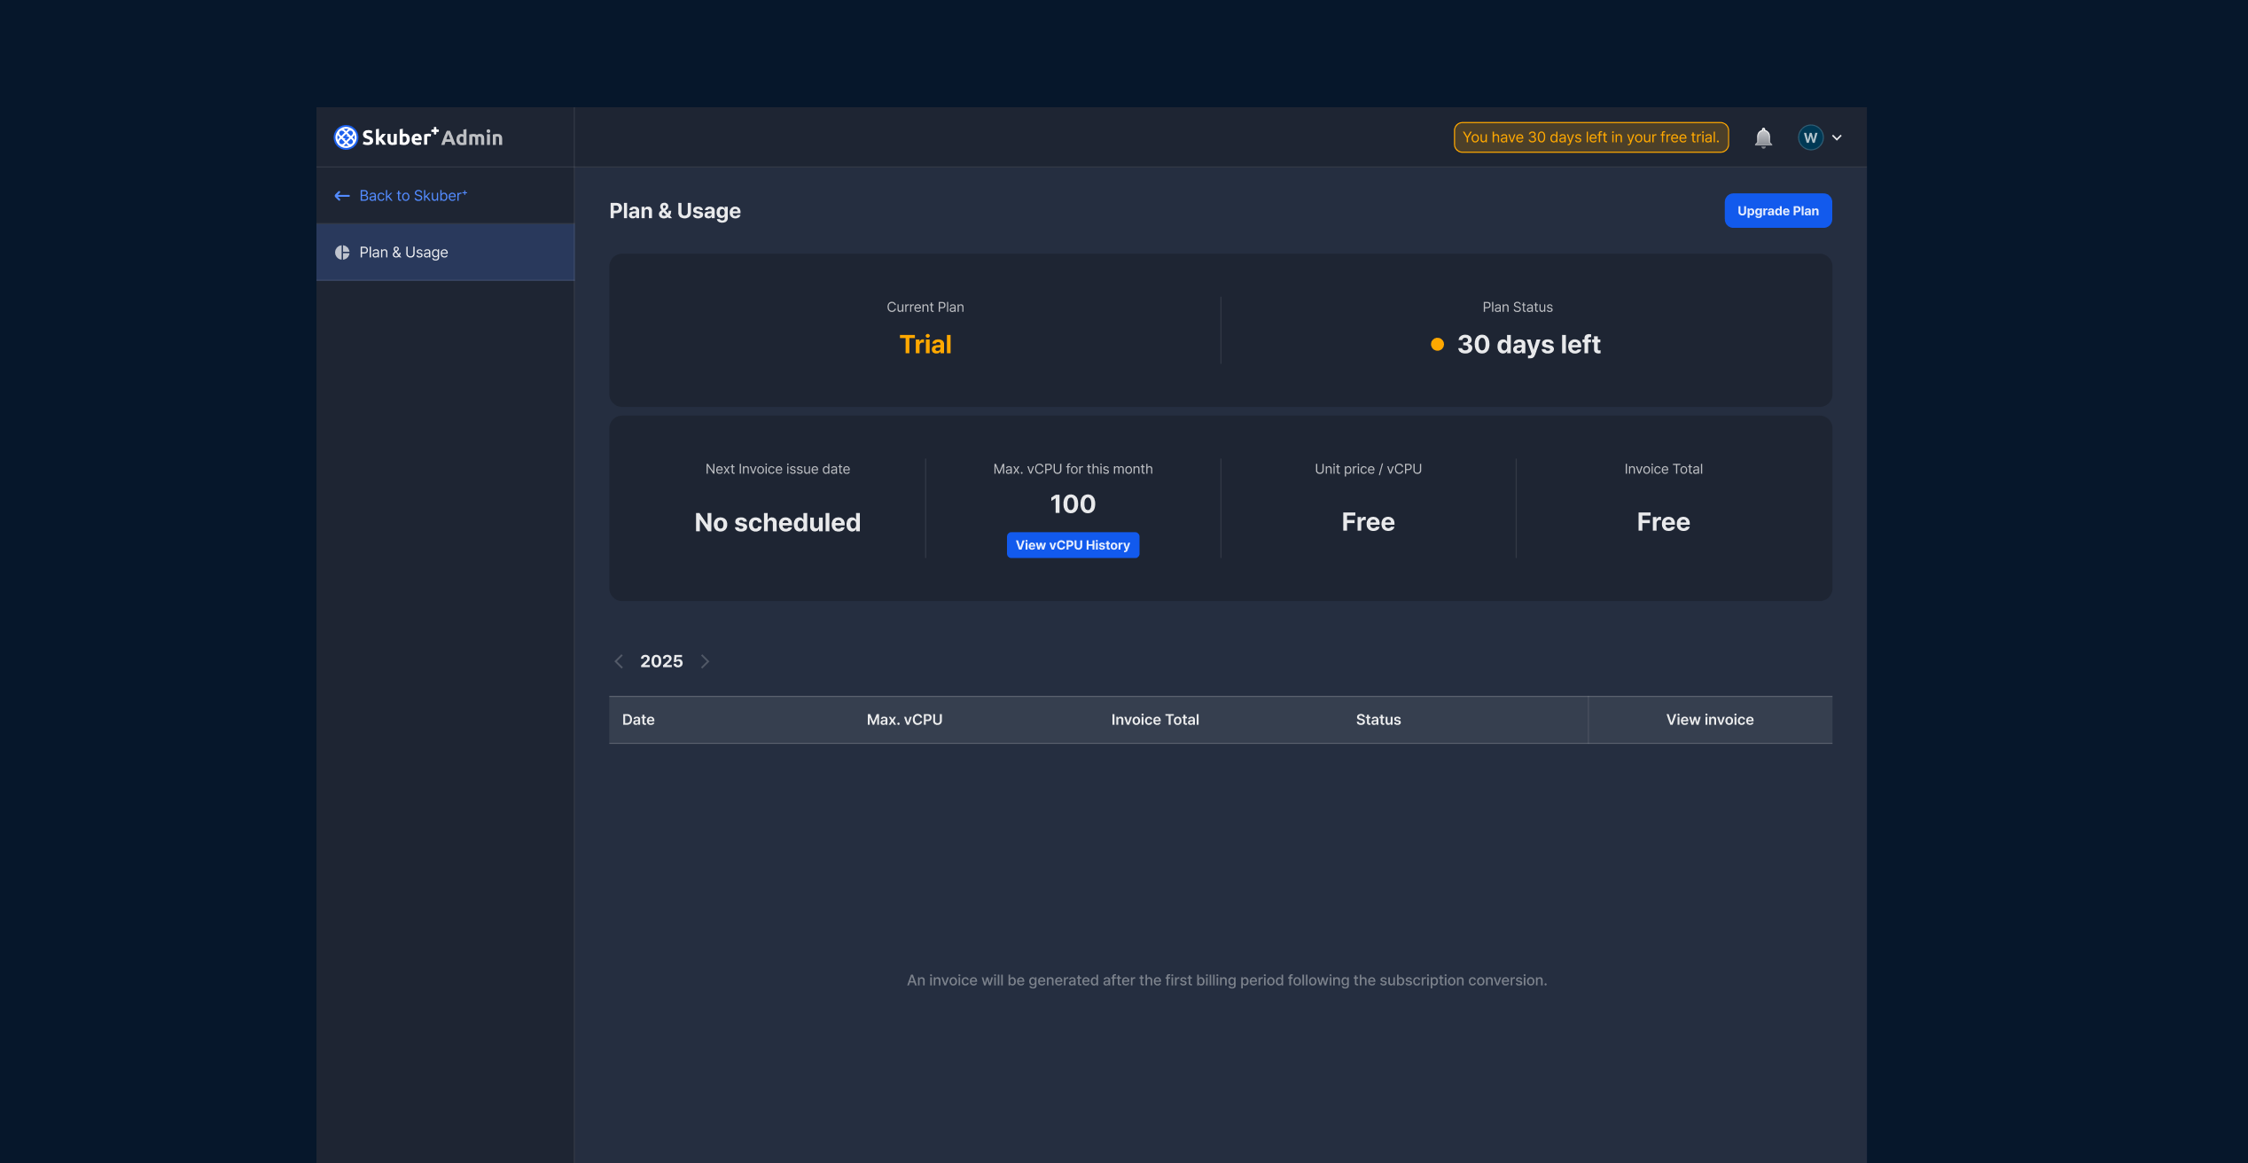Click the Status column header

1378,720
